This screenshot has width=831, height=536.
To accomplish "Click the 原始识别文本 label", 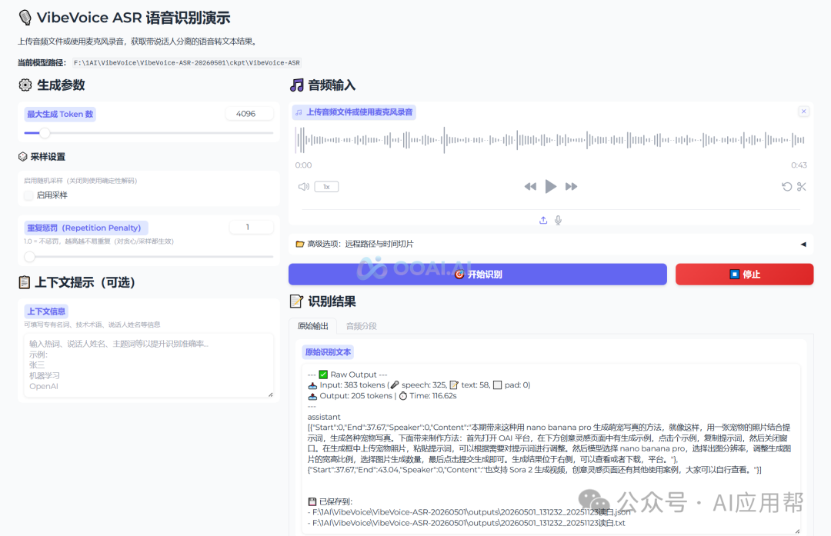I will pos(328,351).
